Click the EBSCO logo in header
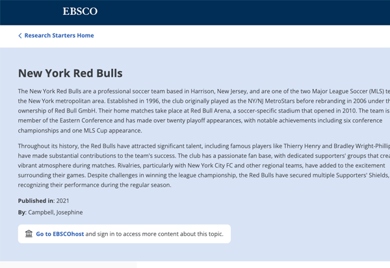The image size is (390, 268). tap(79, 12)
